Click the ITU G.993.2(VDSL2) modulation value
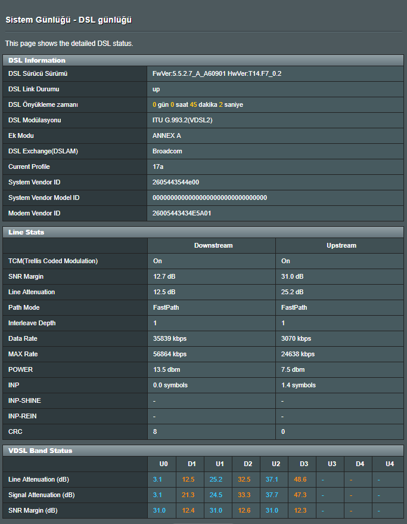Image resolution: width=407 pixels, height=524 pixels. point(182,120)
